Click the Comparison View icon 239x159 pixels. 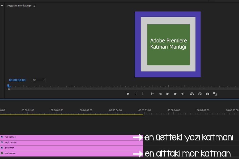[x=215, y=94]
